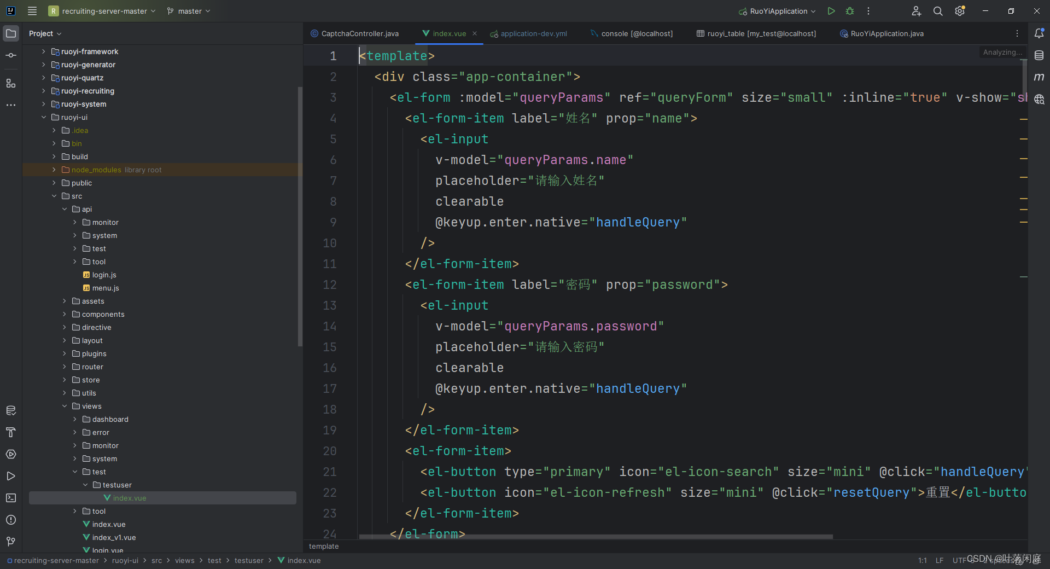This screenshot has width=1050, height=569.
Task: Show more tool windows ellipsis
Action: click(x=11, y=104)
